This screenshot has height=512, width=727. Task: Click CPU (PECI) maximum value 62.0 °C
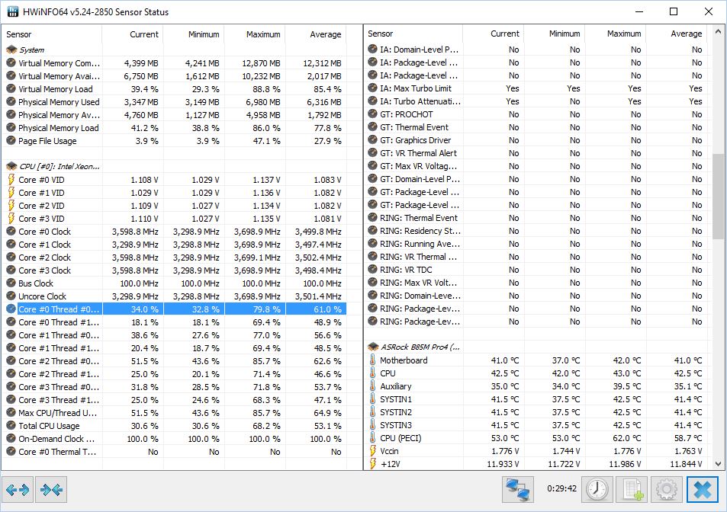(626, 438)
